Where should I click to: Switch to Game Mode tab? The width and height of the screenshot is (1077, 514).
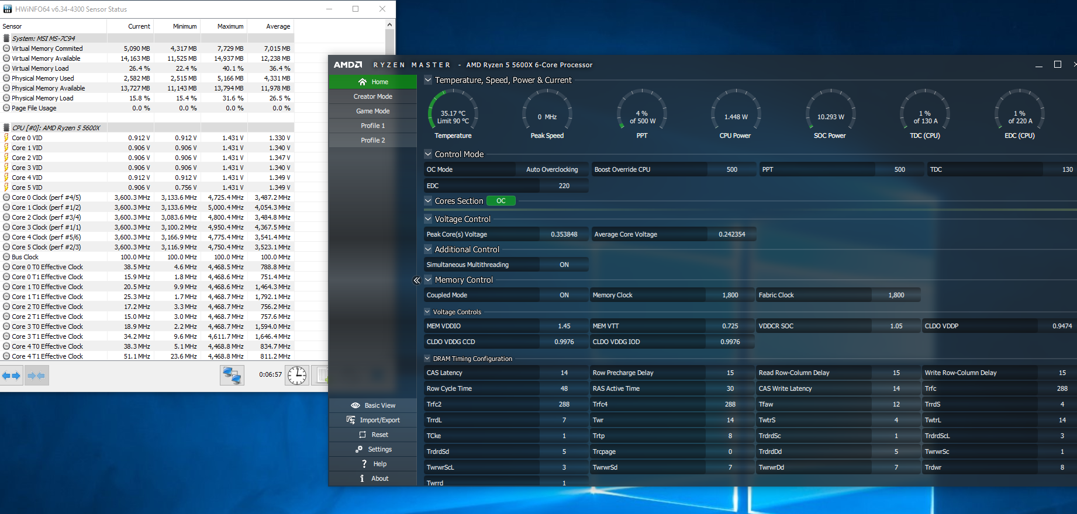373,111
